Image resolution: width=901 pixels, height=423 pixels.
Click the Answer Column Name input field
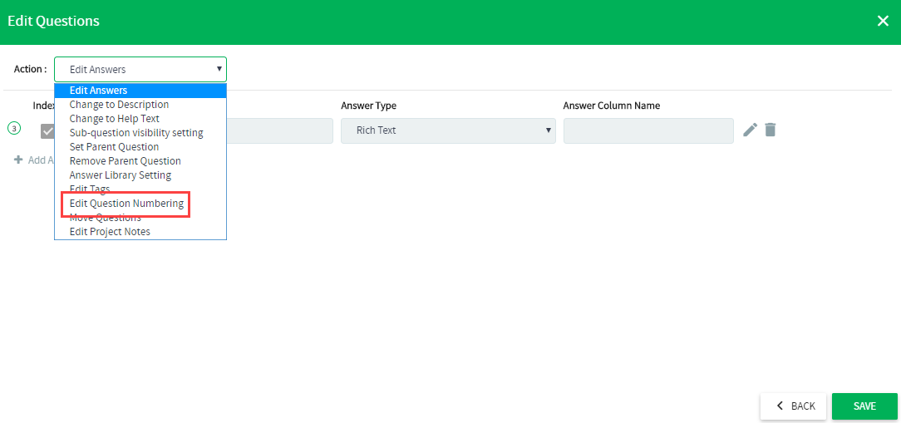click(648, 130)
